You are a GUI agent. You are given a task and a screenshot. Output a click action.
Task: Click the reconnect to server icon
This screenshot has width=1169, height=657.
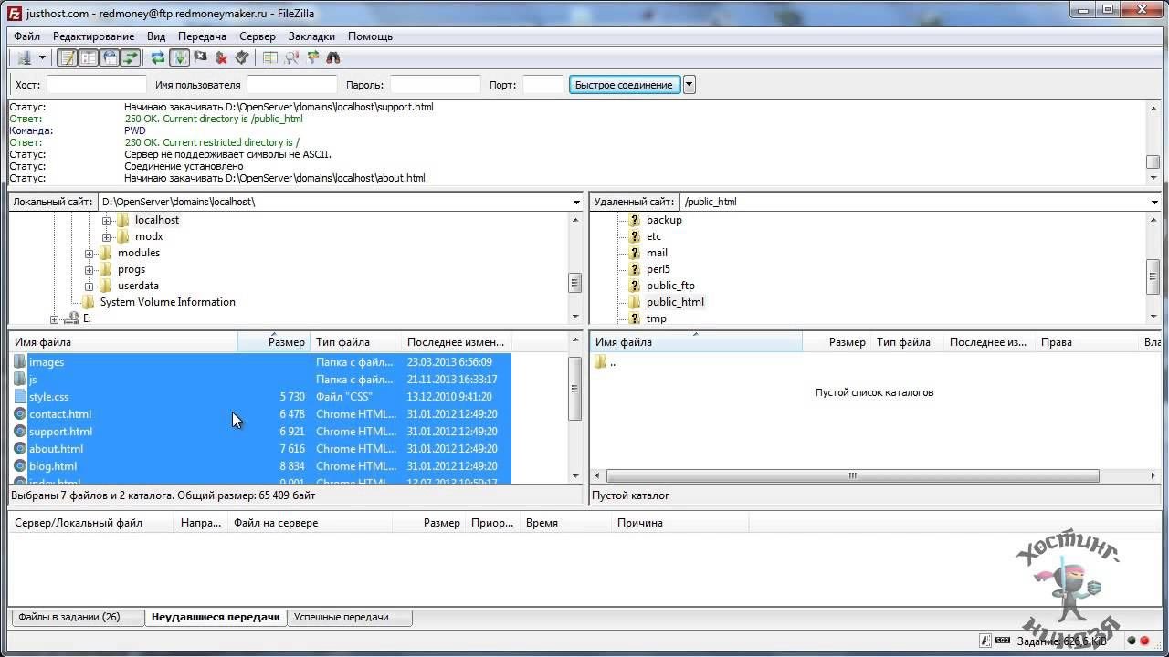pos(242,57)
